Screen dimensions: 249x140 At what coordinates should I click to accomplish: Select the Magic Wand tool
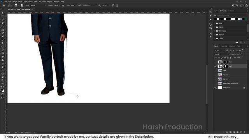click(x=3, y=23)
